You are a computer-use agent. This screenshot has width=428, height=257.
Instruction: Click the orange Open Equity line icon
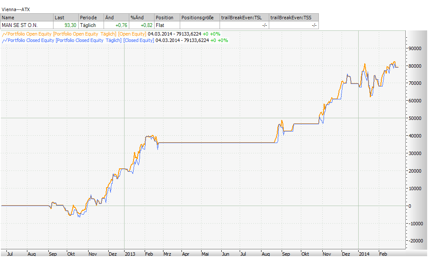pos(5,34)
